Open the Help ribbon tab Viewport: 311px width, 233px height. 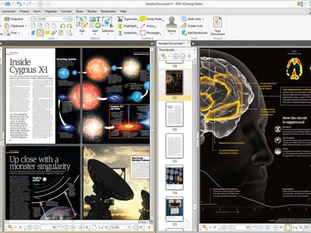pyautogui.click(x=123, y=11)
